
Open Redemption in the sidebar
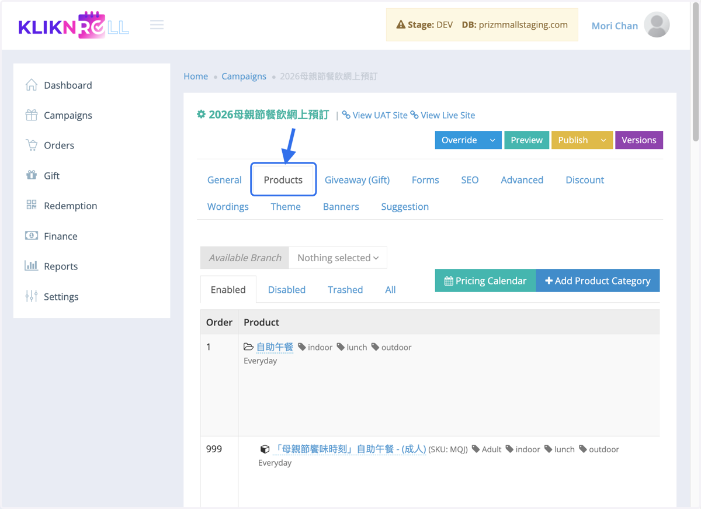(71, 206)
